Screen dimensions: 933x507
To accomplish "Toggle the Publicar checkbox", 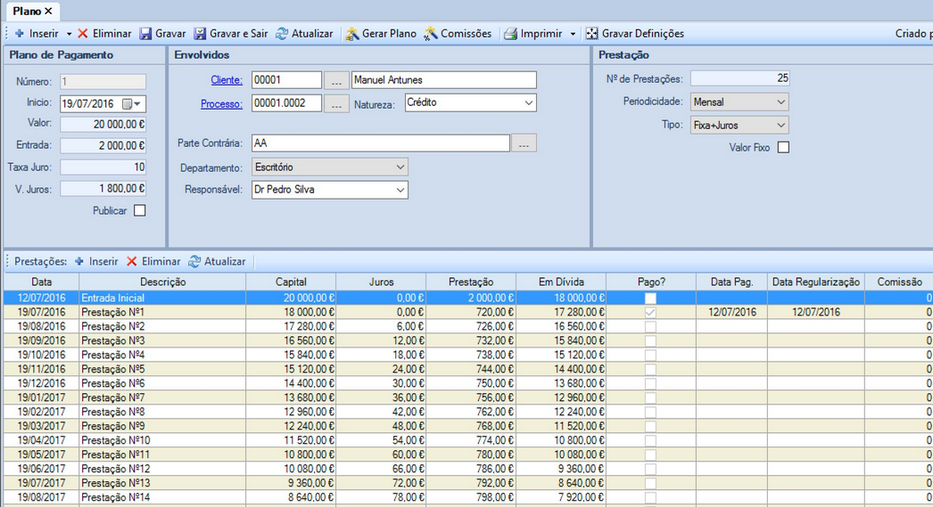I will [x=140, y=210].
